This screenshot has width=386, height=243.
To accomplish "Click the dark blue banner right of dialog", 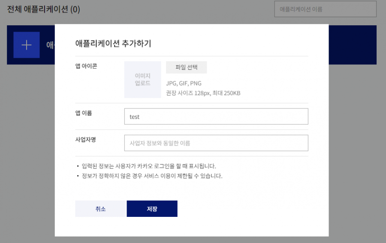I will tap(353, 45).
